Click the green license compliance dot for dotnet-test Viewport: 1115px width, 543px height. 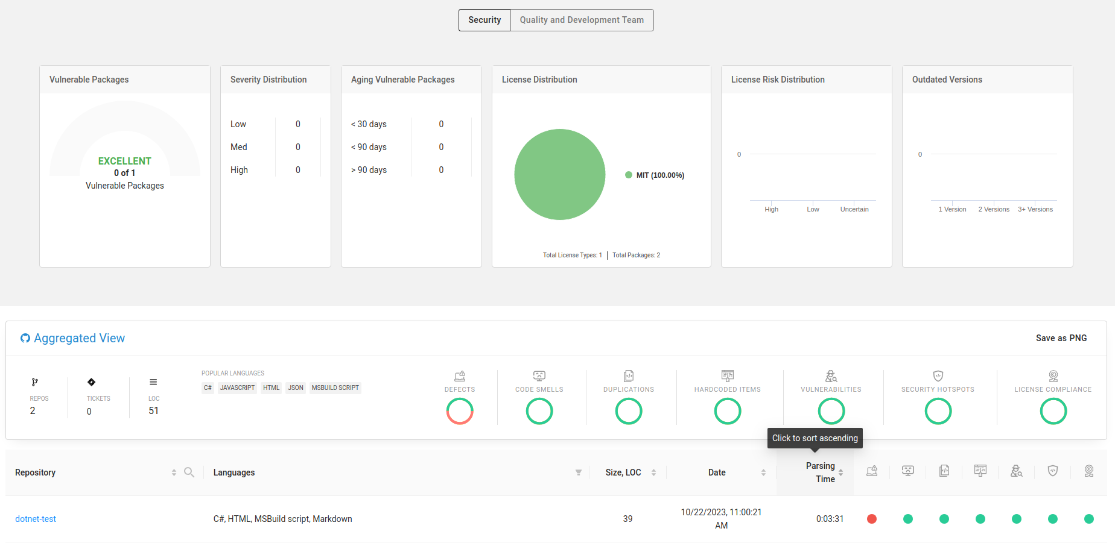click(1089, 519)
